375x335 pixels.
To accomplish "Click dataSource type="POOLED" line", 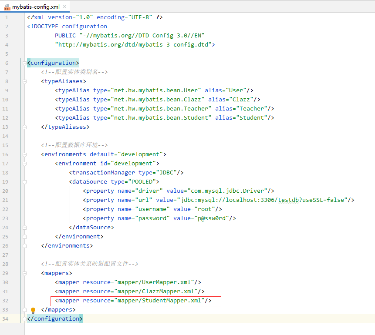I will (x=114, y=181).
